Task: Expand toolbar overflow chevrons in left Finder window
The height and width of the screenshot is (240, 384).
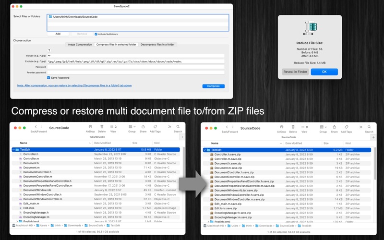Action: [169, 127]
